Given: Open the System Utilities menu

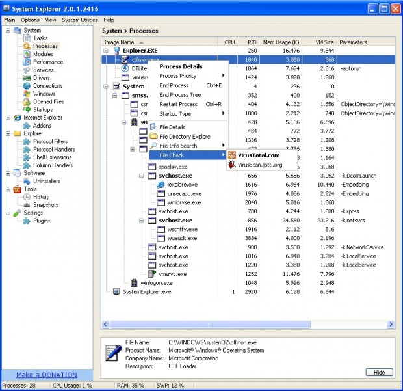Looking at the screenshot, I should 80,20.
